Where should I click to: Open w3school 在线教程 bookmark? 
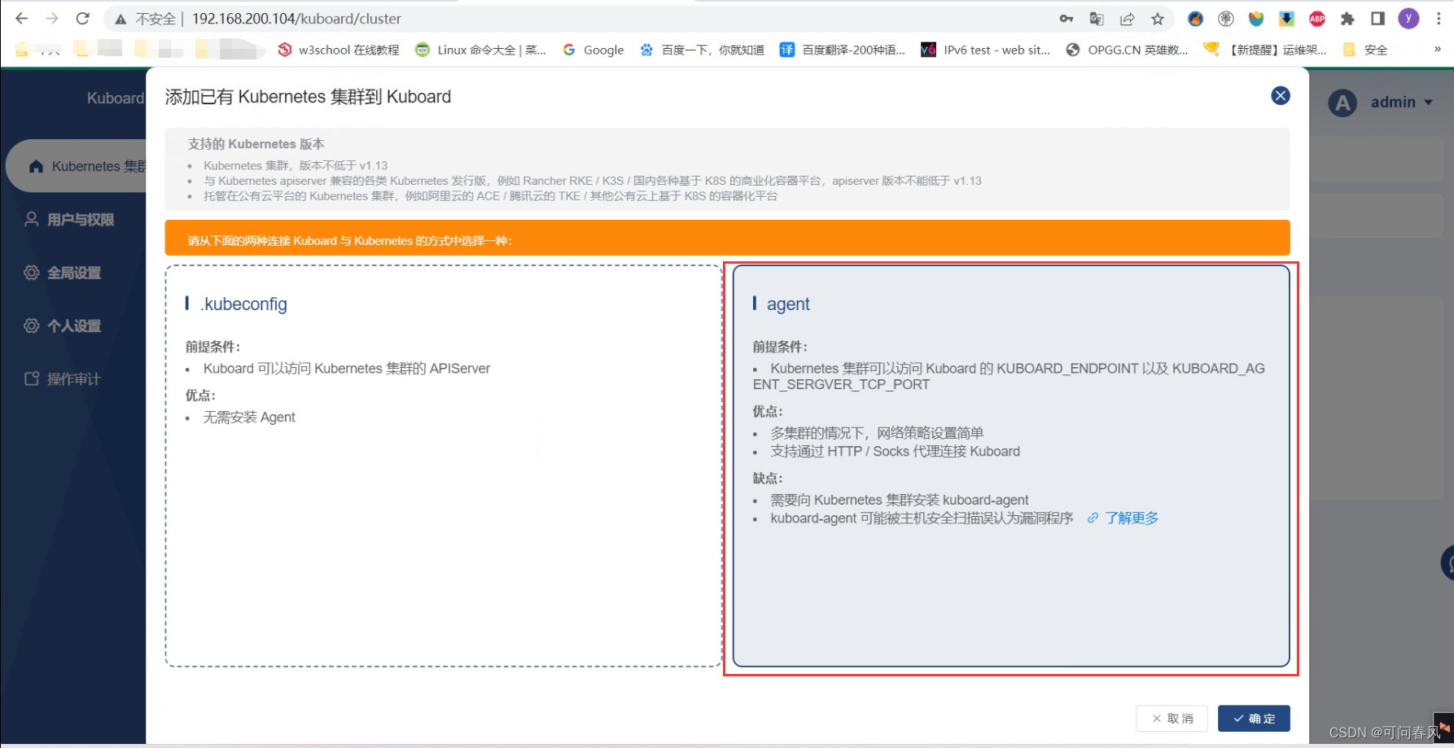(339, 50)
